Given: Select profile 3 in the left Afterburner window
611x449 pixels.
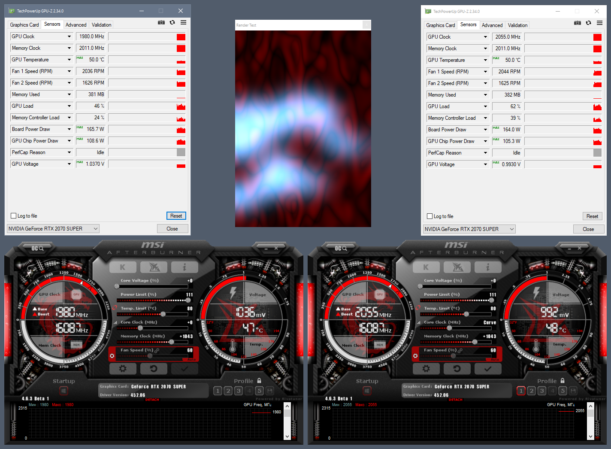Looking at the screenshot, I should [239, 391].
